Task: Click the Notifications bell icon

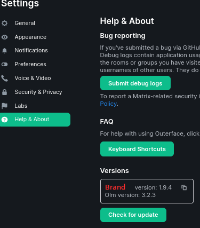Action: (x=4, y=51)
